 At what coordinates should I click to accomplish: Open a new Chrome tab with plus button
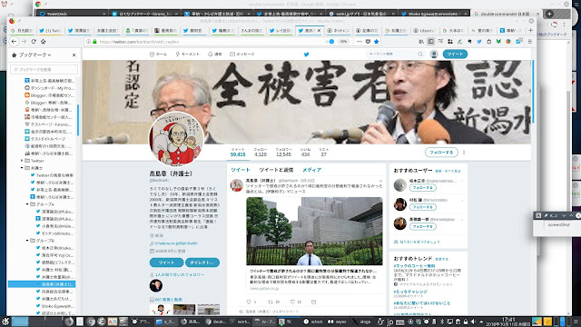coord(550,15)
